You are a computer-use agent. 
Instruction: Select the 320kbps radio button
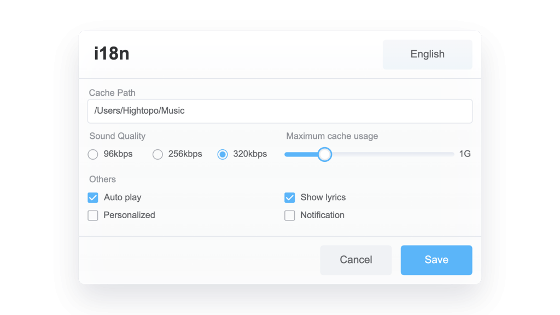point(223,155)
